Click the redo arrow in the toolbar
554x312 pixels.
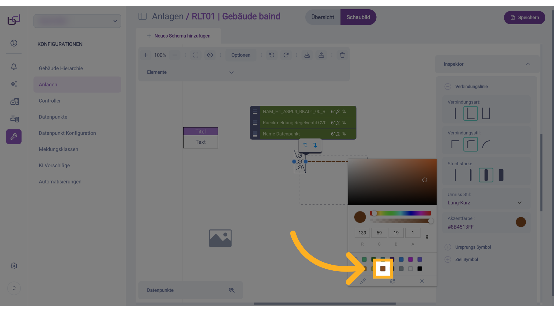point(286,55)
